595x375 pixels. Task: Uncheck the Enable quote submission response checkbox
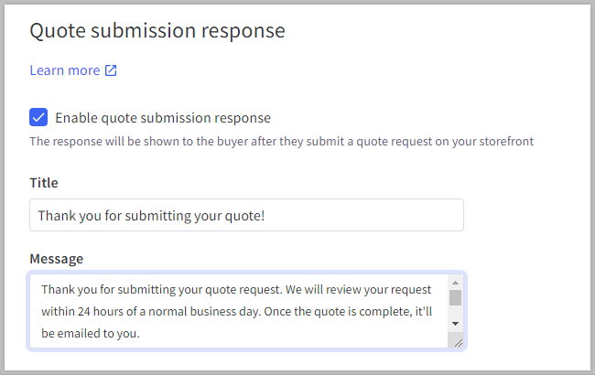[38, 117]
